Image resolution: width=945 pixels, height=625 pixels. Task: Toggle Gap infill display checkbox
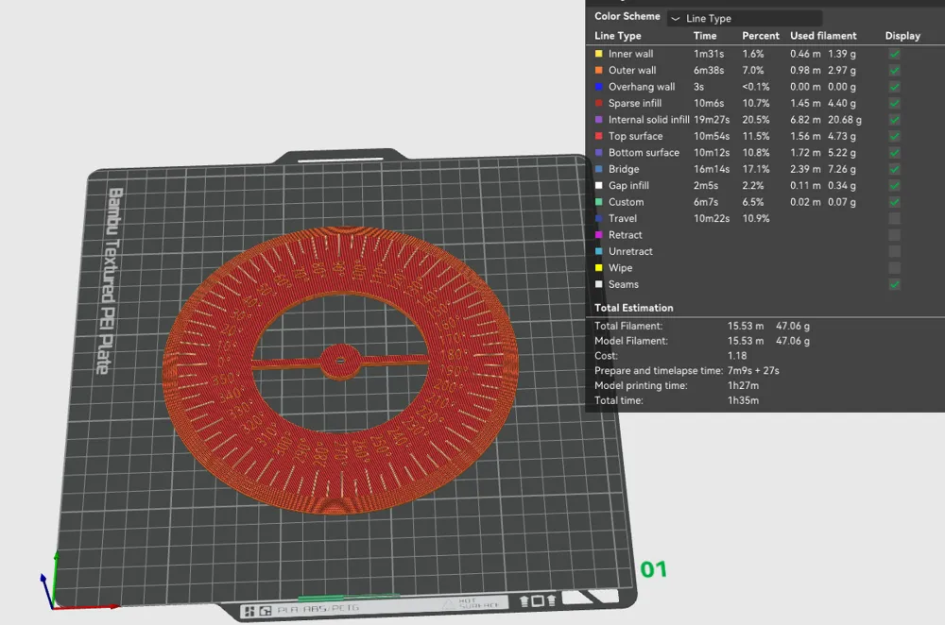tap(894, 185)
